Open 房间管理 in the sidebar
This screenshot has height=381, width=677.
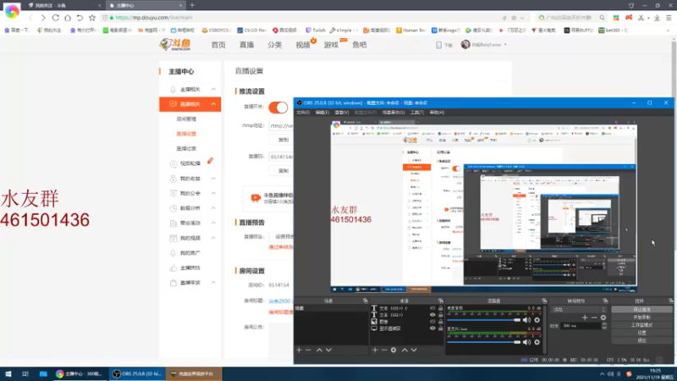pyautogui.click(x=186, y=119)
